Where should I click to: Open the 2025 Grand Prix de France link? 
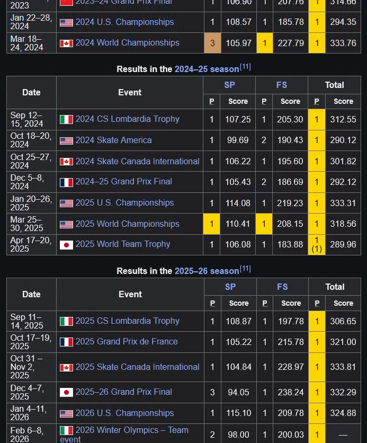tap(127, 342)
